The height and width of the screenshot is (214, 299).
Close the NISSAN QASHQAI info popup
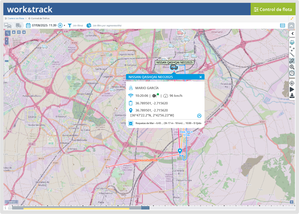[201, 77]
